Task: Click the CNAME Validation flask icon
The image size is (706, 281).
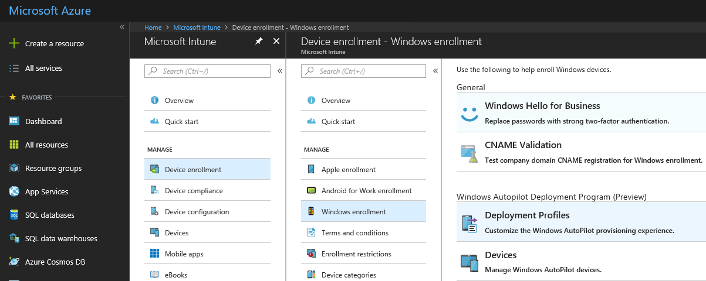Action: tap(469, 153)
